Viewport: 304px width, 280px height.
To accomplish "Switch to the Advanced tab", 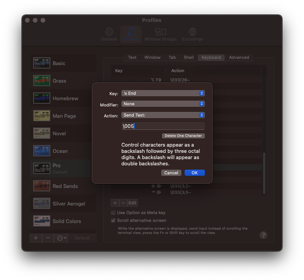I will pyautogui.click(x=239, y=57).
